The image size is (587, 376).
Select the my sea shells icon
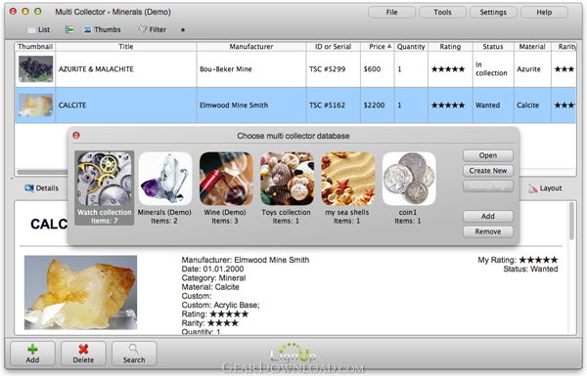point(348,179)
